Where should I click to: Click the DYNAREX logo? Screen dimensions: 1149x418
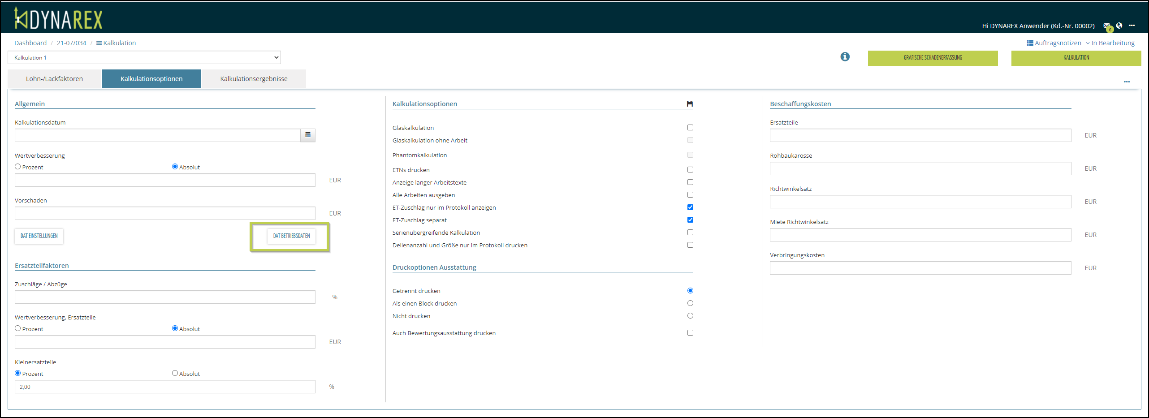[58, 19]
